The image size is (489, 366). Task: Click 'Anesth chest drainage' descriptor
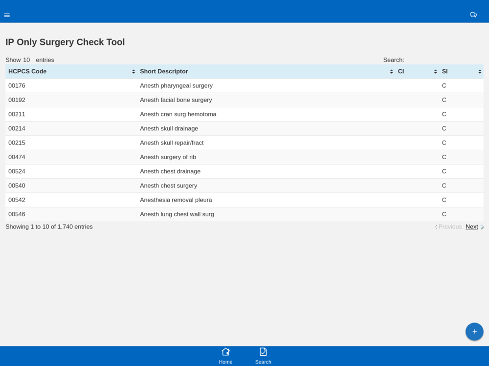click(170, 171)
